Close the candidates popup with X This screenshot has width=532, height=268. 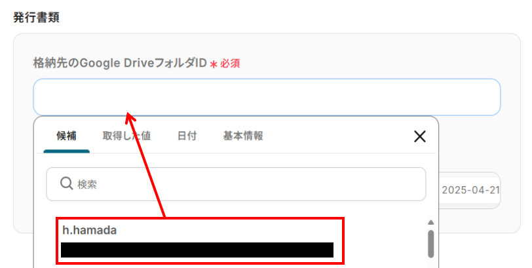point(420,136)
